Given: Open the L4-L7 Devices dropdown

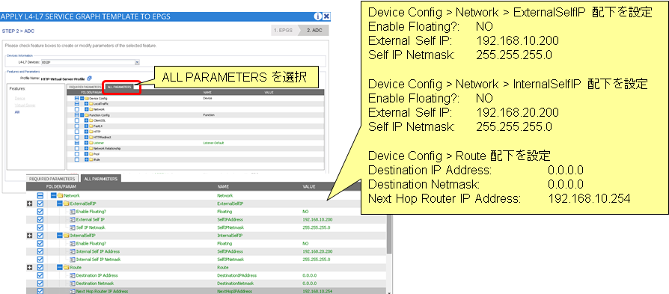Looking at the screenshot, I should pos(137,62).
